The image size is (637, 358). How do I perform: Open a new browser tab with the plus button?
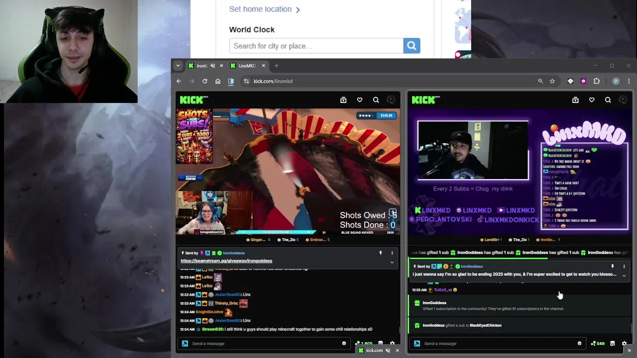pos(276,66)
